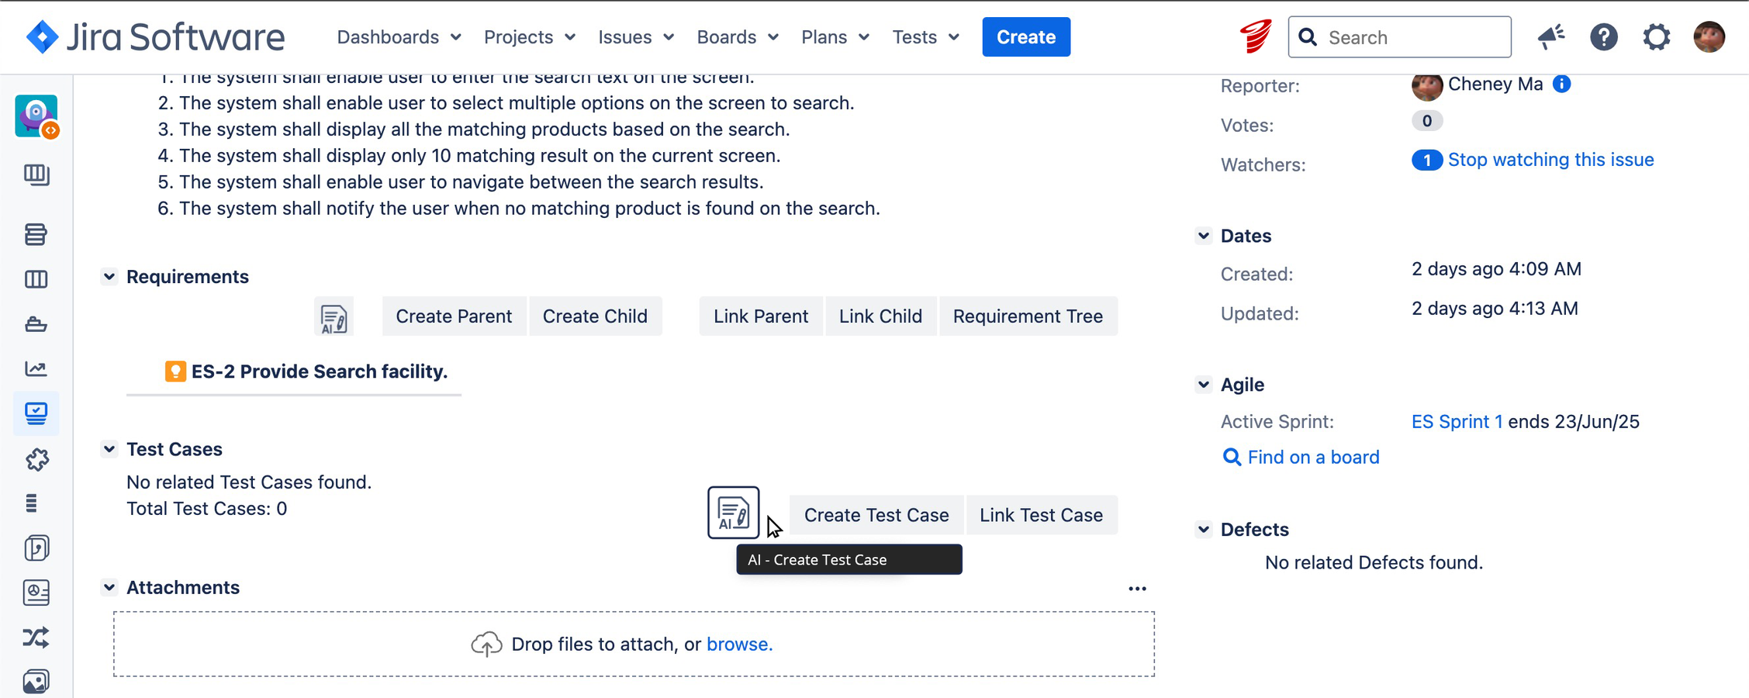The image size is (1749, 698).
Task: Collapse the Defects section
Action: pos(1204,530)
